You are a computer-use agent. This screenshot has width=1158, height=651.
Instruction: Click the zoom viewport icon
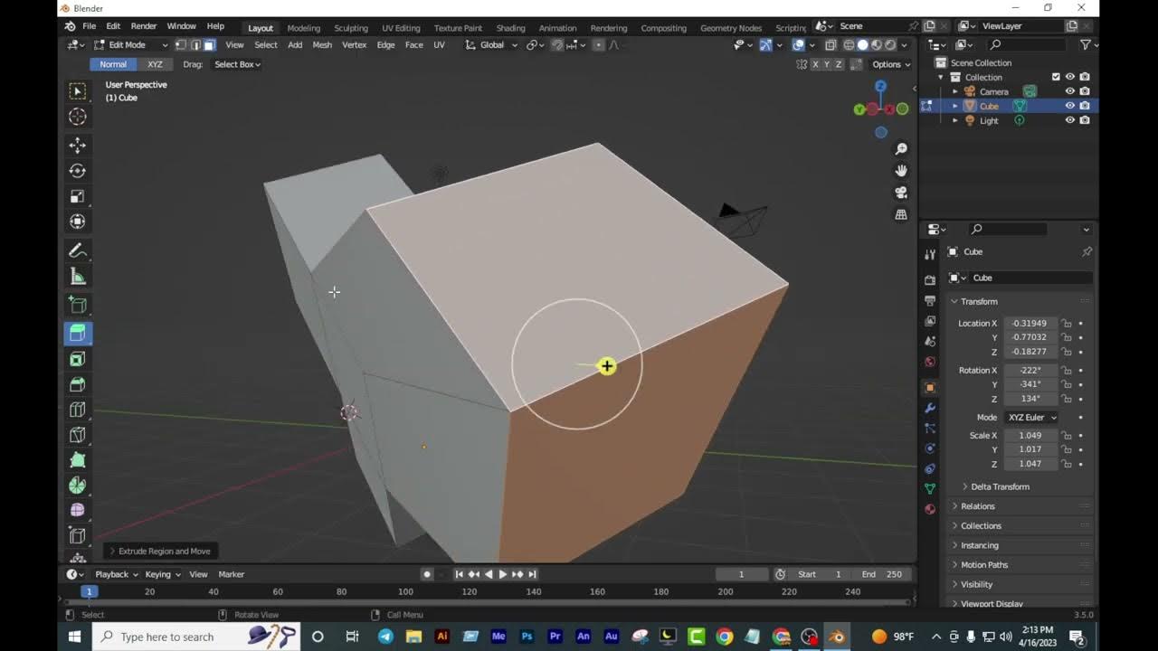(901, 148)
